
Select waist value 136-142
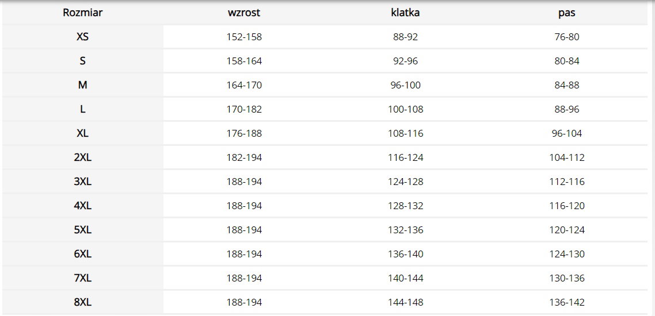(567, 303)
